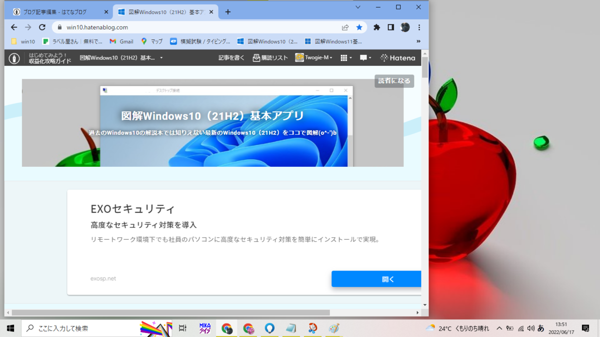Viewport: 600px width, 337px height.
Task: Go back to the previous page in Chrome
Action: (14, 27)
